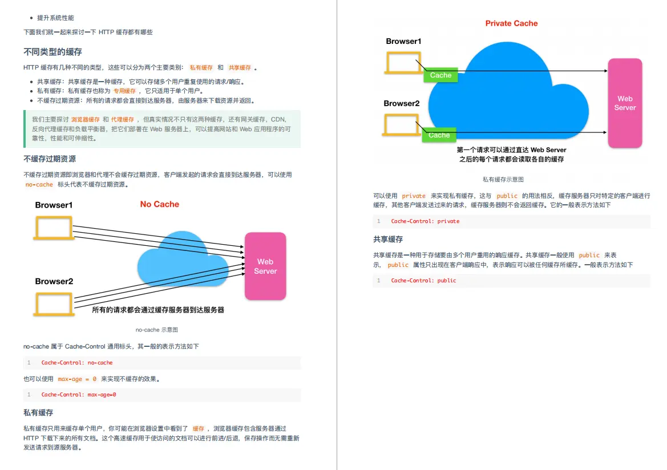This screenshot has height=470, width=667.
Task: Click the inline code "private" in the paragraph
Action: click(x=414, y=196)
